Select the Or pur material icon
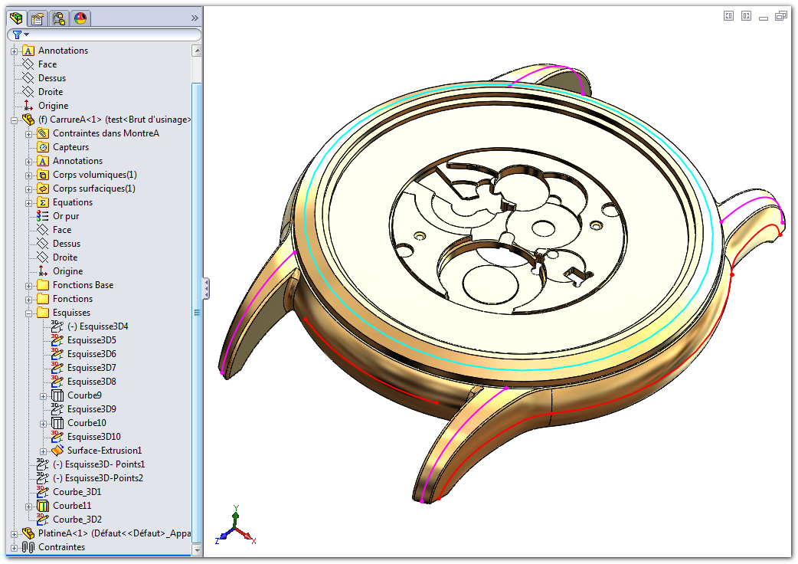This screenshot has height=564, width=798. (43, 216)
